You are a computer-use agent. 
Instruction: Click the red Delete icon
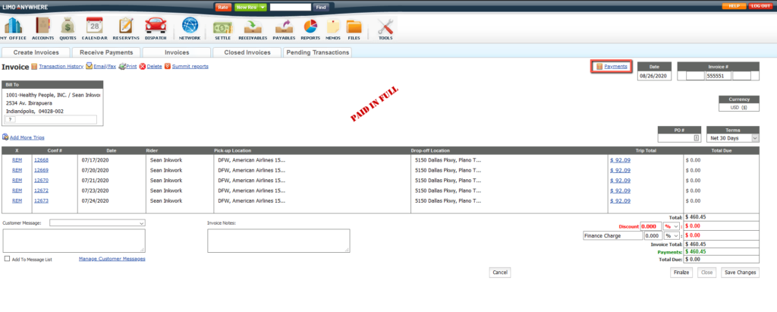pos(142,67)
